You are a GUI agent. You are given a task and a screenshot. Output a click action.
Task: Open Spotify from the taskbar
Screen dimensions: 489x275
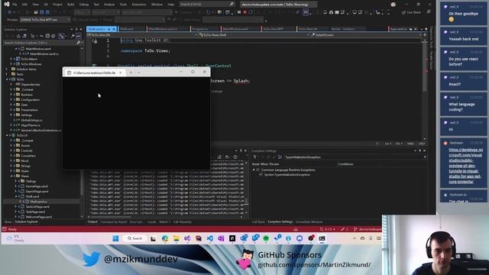click(x=266, y=238)
